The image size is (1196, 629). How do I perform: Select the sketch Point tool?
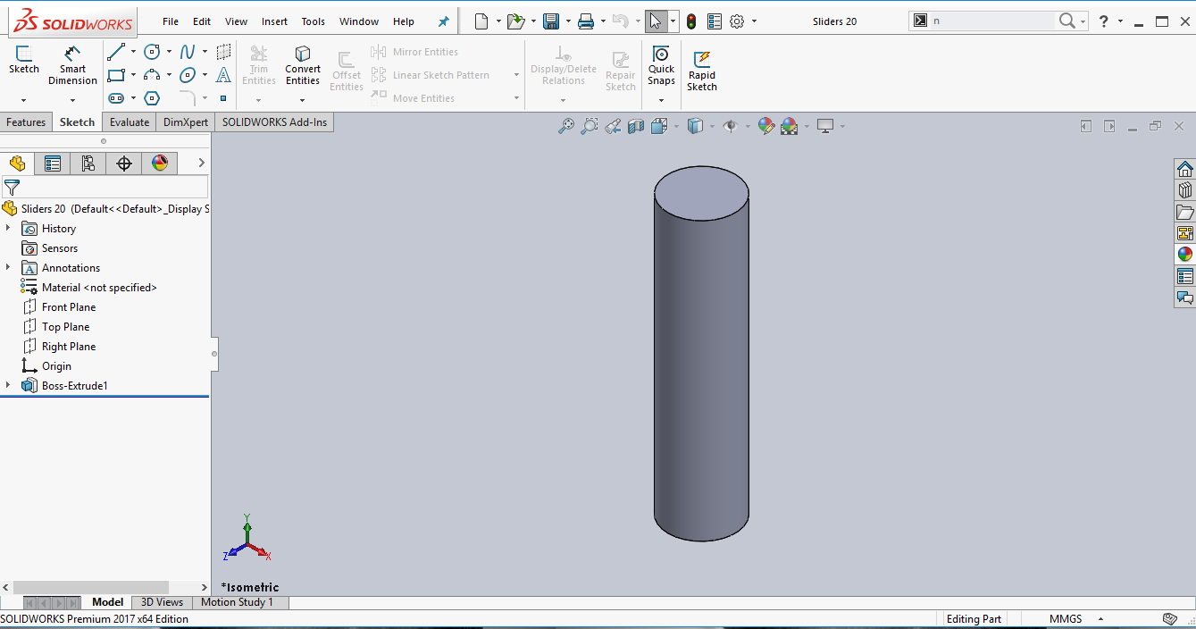223,98
